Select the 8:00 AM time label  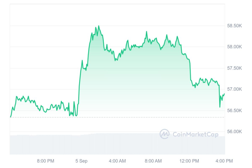click(153, 161)
